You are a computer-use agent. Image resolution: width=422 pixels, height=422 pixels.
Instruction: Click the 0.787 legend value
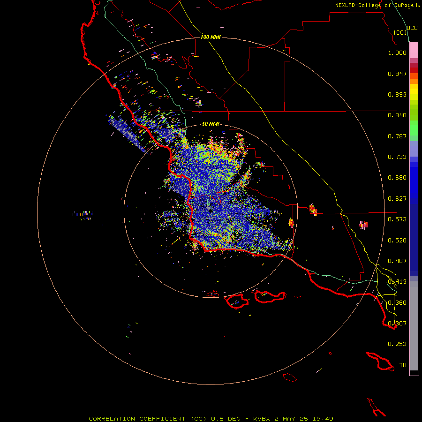[x=397, y=136]
